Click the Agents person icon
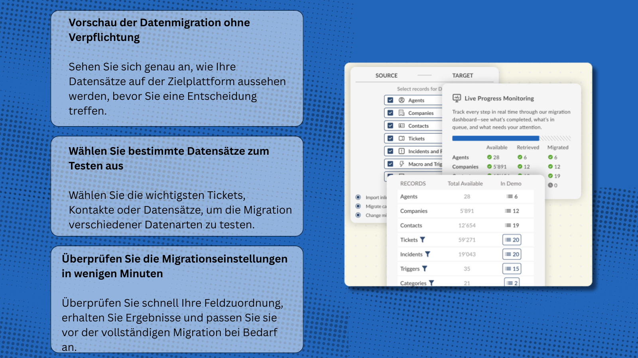This screenshot has width=638, height=358. [402, 100]
